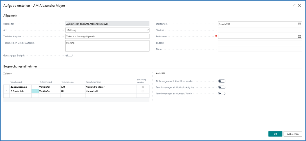Click the Teilnehmername column header
The image size is (306, 141).
point(93,82)
